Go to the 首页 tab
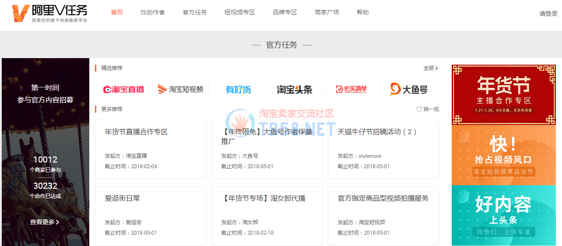 [x=117, y=12]
